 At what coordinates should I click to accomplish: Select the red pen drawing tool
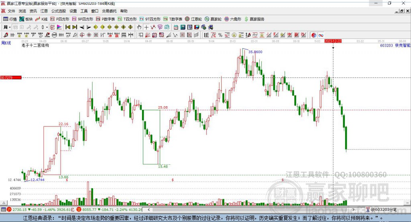click(x=6, y=35)
